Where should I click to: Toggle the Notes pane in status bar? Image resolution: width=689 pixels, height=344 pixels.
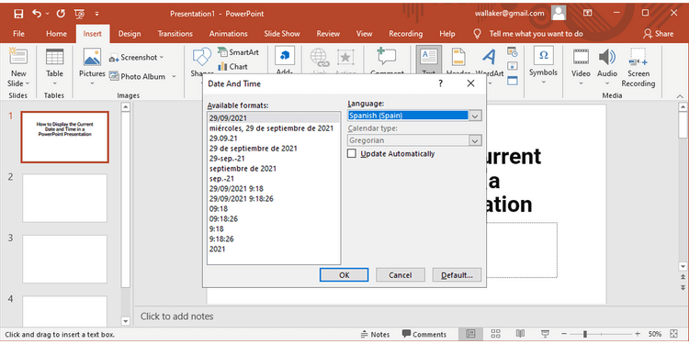(375, 334)
